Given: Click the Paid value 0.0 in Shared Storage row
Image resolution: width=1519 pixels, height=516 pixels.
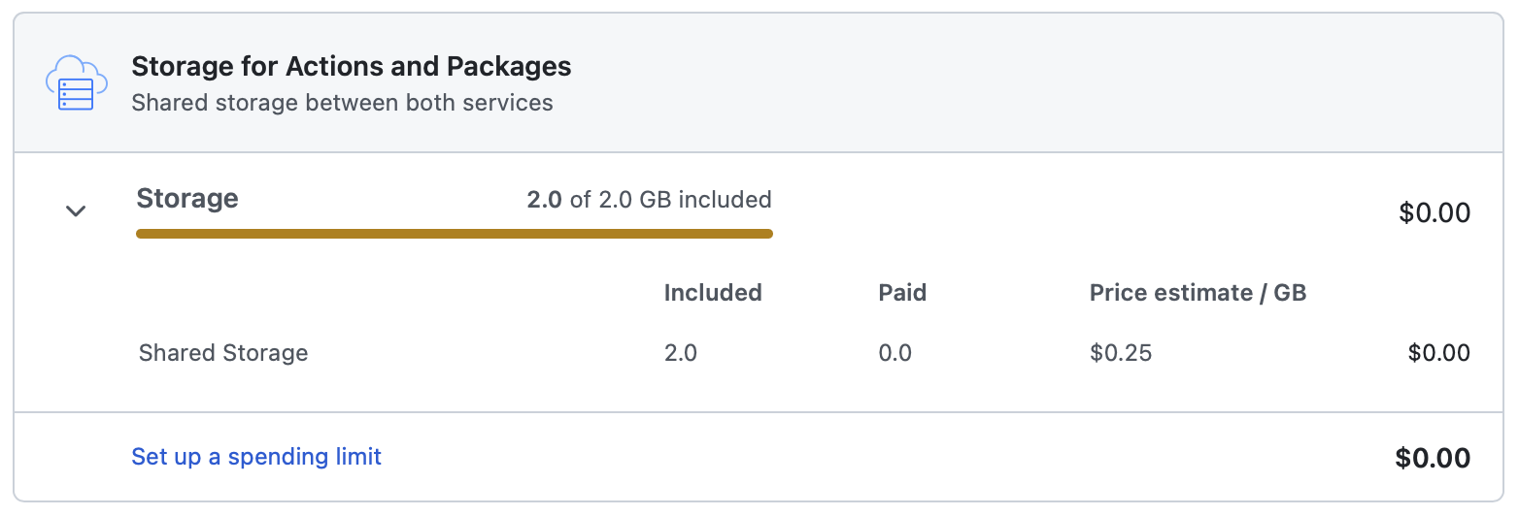Looking at the screenshot, I should click(895, 353).
